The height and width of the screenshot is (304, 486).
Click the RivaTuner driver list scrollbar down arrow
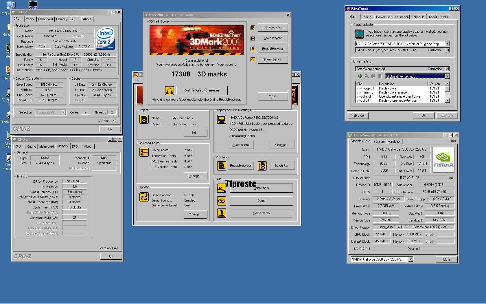click(448, 100)
